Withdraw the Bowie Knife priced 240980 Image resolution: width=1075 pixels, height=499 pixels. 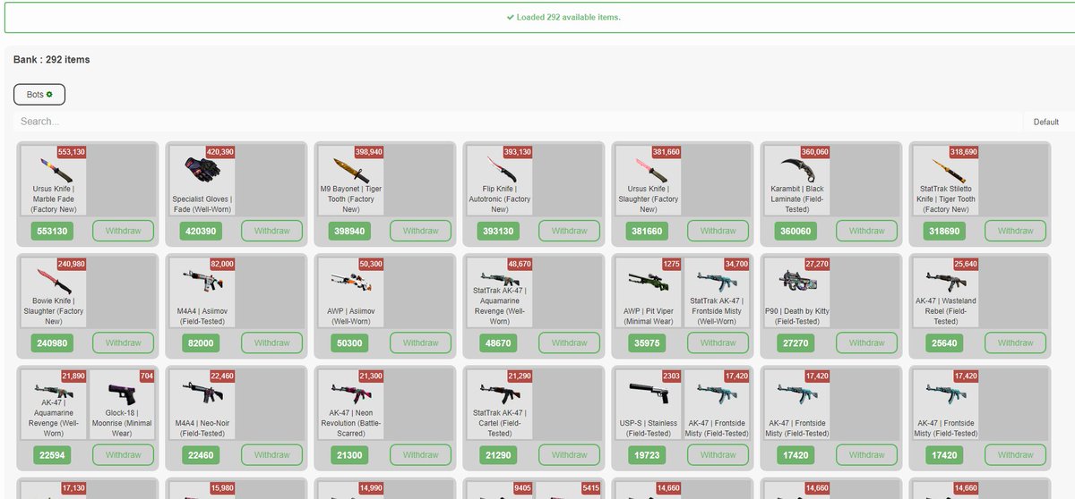[123, 343]
